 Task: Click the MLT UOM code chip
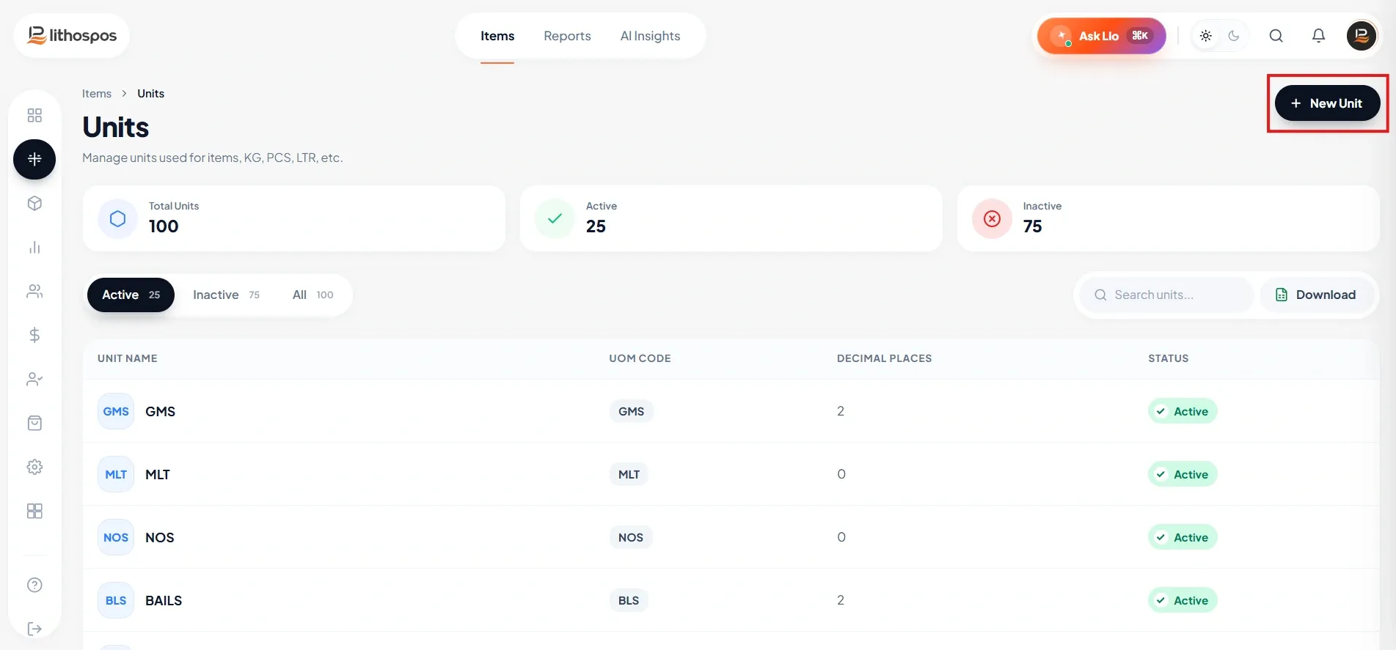pos(629,474)
